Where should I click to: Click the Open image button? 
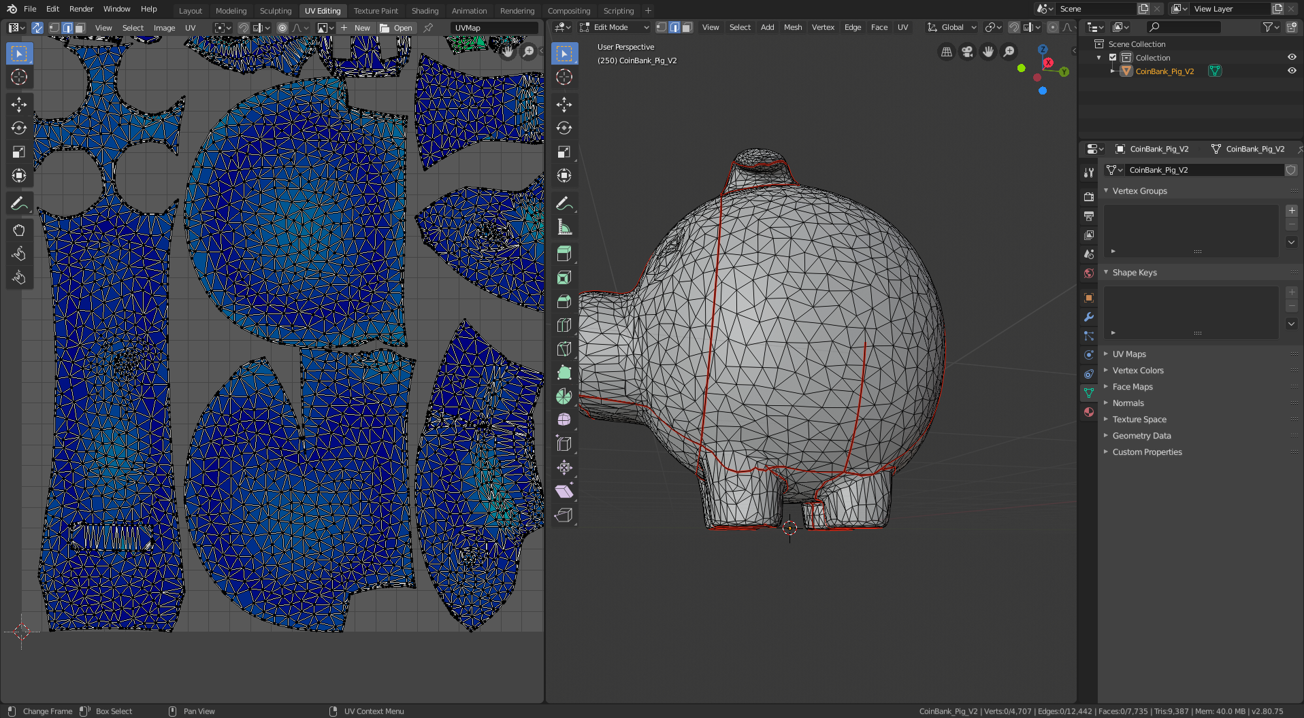(396, 28)
